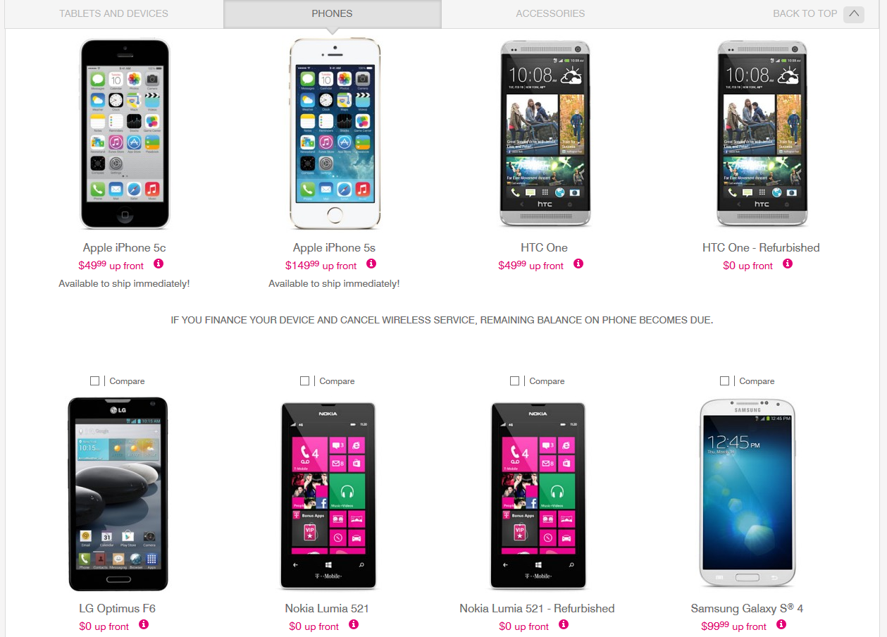887x637 pixels.
Task: Open the Accessories tab
Action: pyautogui.click(x=550, y=13)
